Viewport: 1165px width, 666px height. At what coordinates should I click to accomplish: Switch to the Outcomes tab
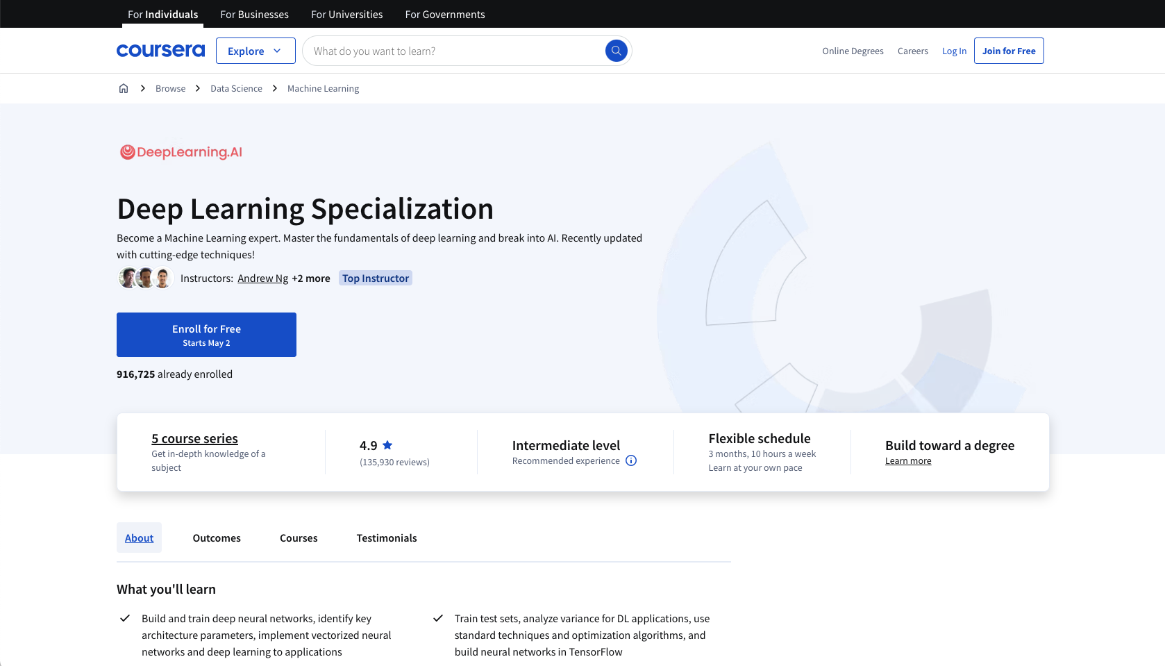[x=217, y=538]
